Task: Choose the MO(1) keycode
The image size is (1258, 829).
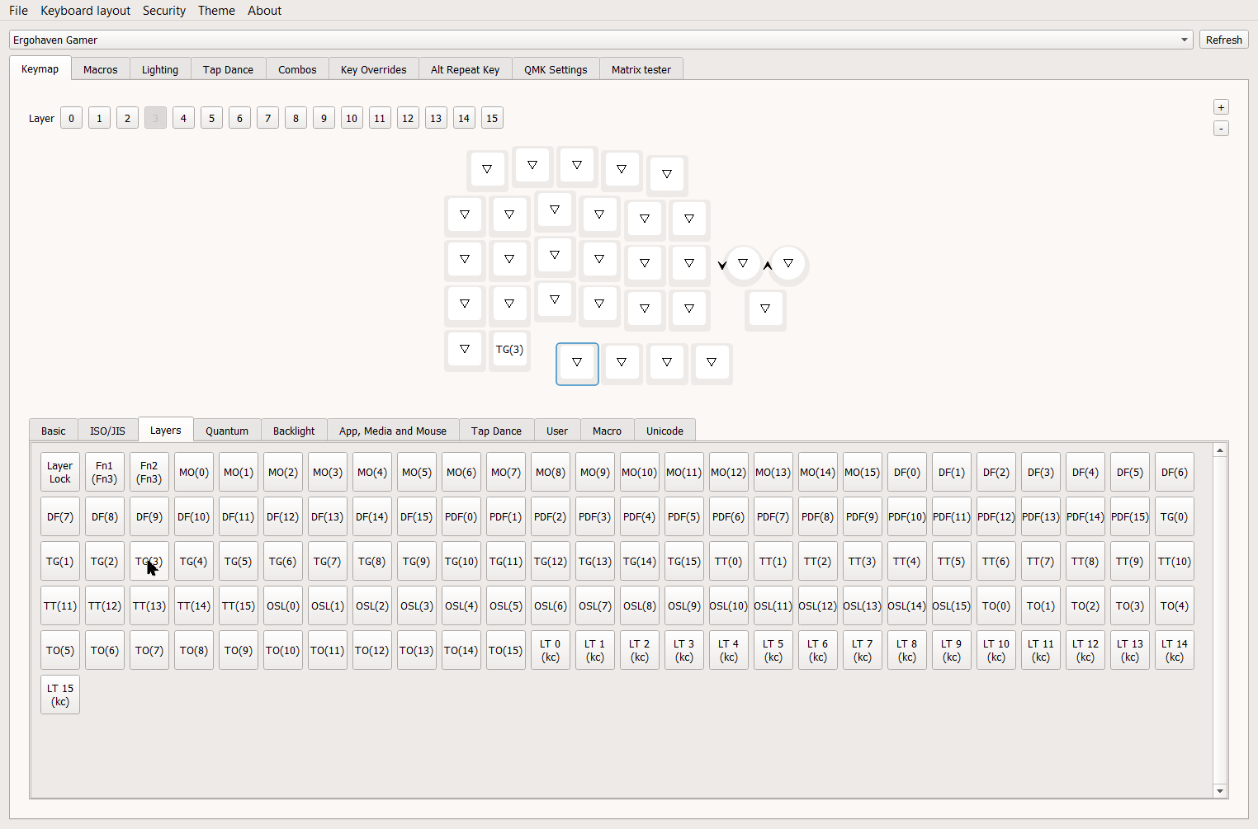Action: (x=239, y=472)
